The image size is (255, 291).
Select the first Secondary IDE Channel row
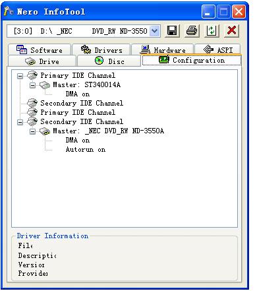coord(82,103)
